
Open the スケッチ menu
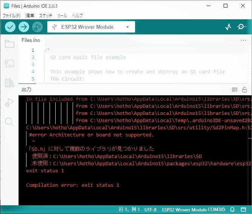pyautogui.click(x=46, y=16)
